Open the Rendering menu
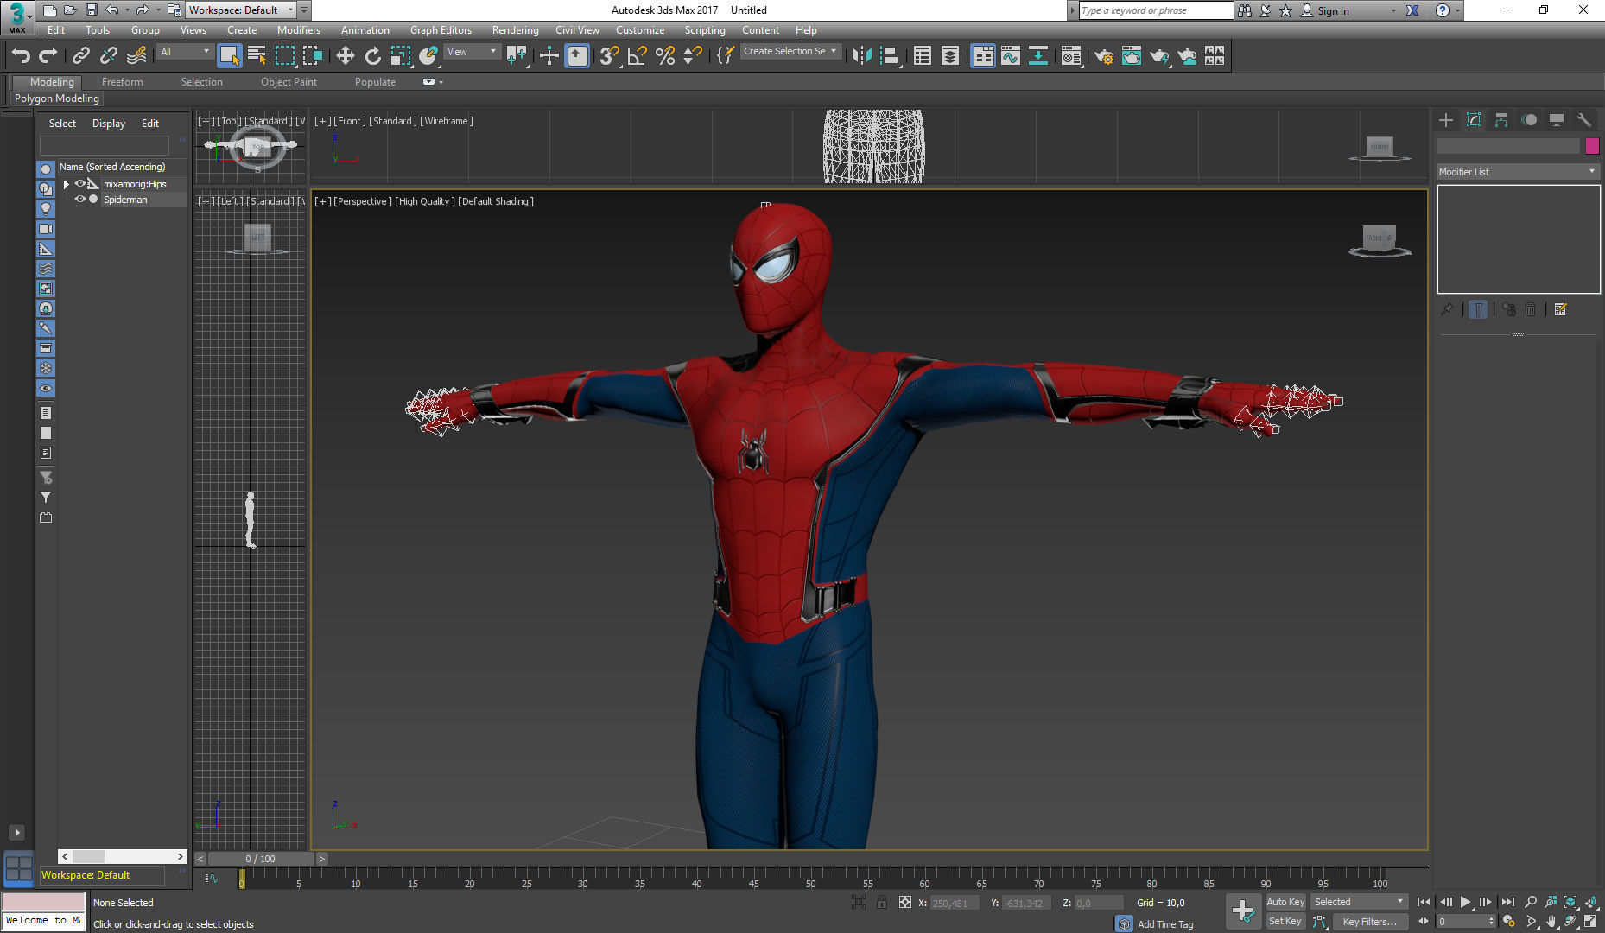Viewport: 1605px width, 933px height. click(515, 30)
